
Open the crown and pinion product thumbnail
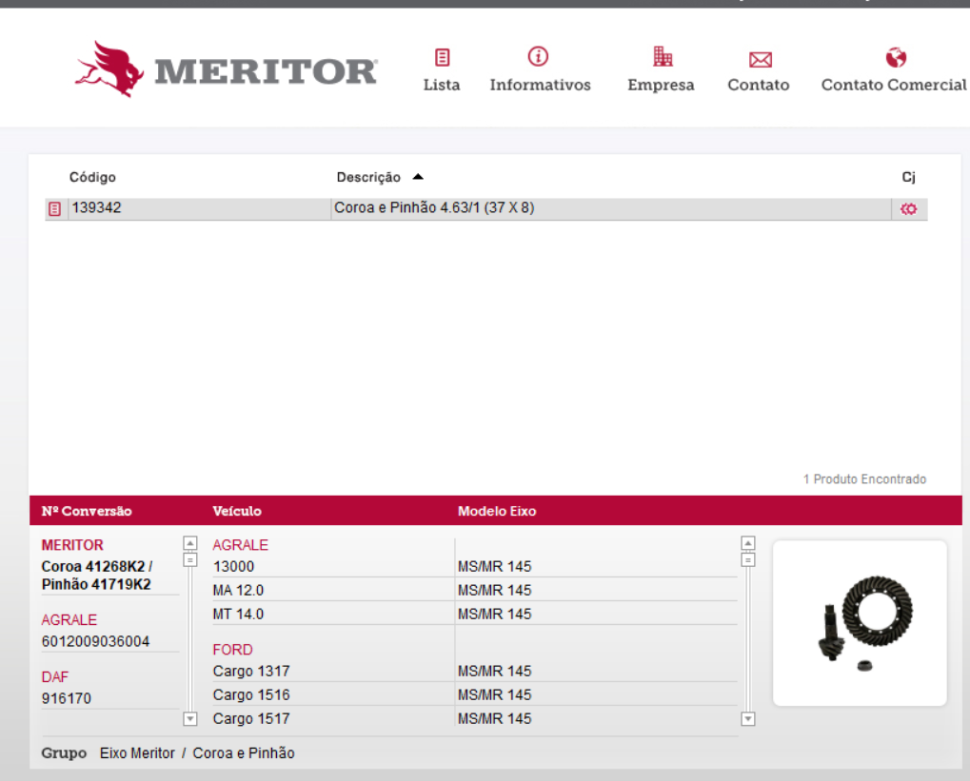point(860,623)
